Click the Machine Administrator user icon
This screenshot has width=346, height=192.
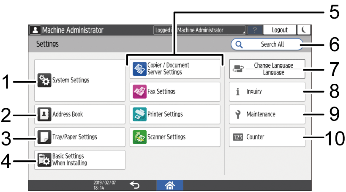click(35, 30)
